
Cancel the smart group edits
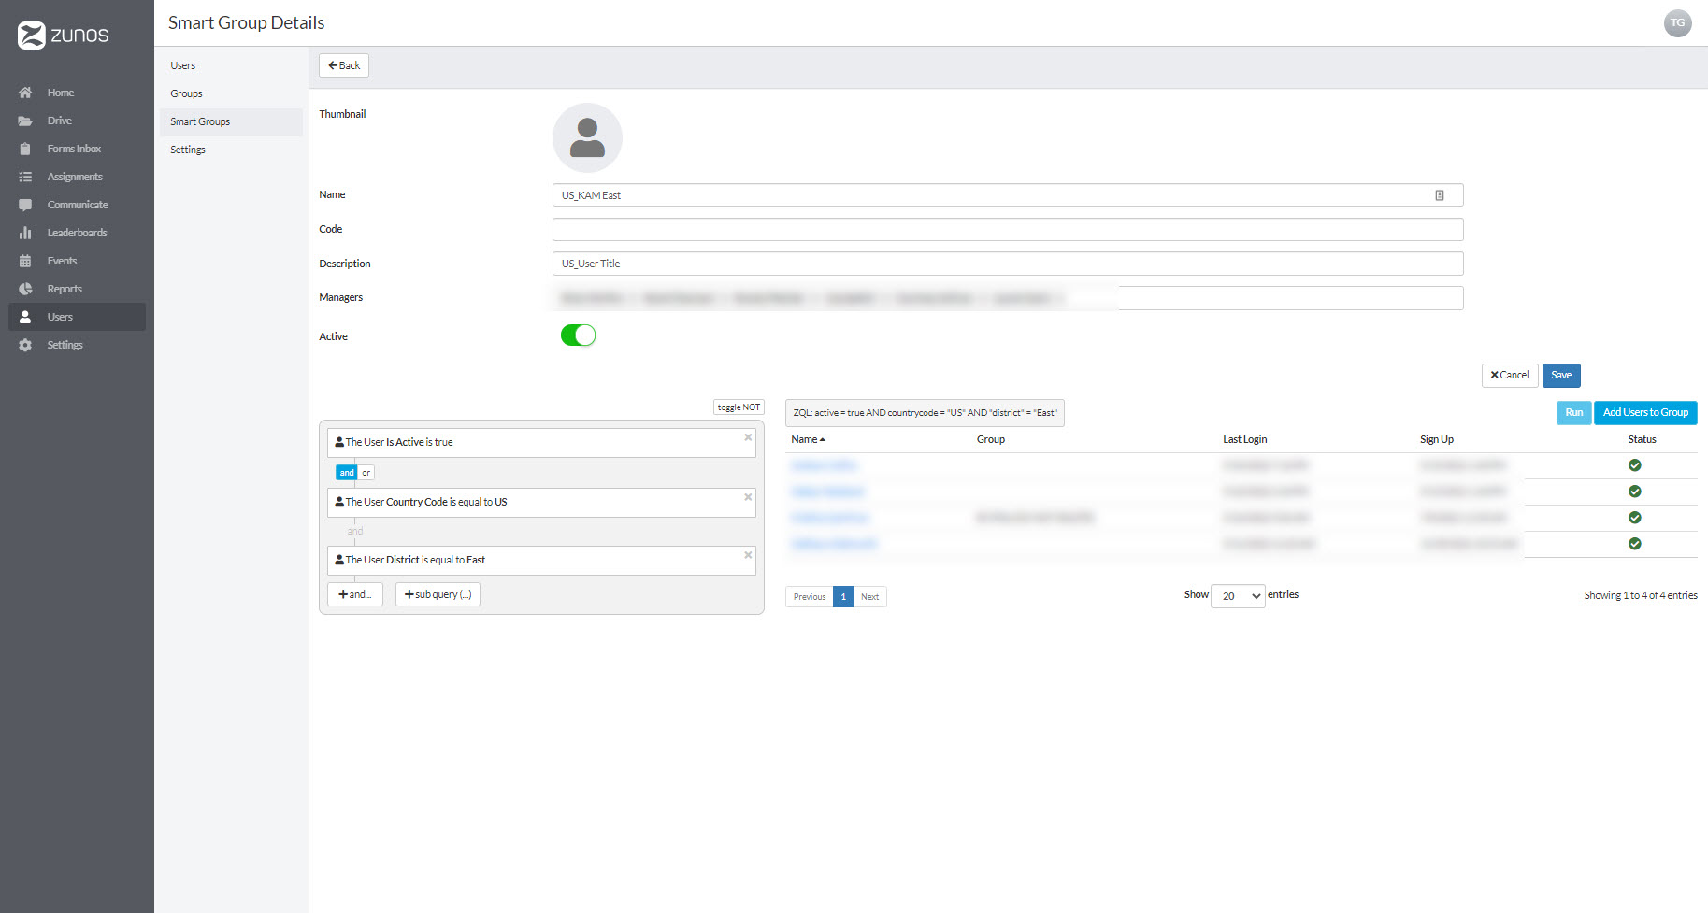point(1510,376)
